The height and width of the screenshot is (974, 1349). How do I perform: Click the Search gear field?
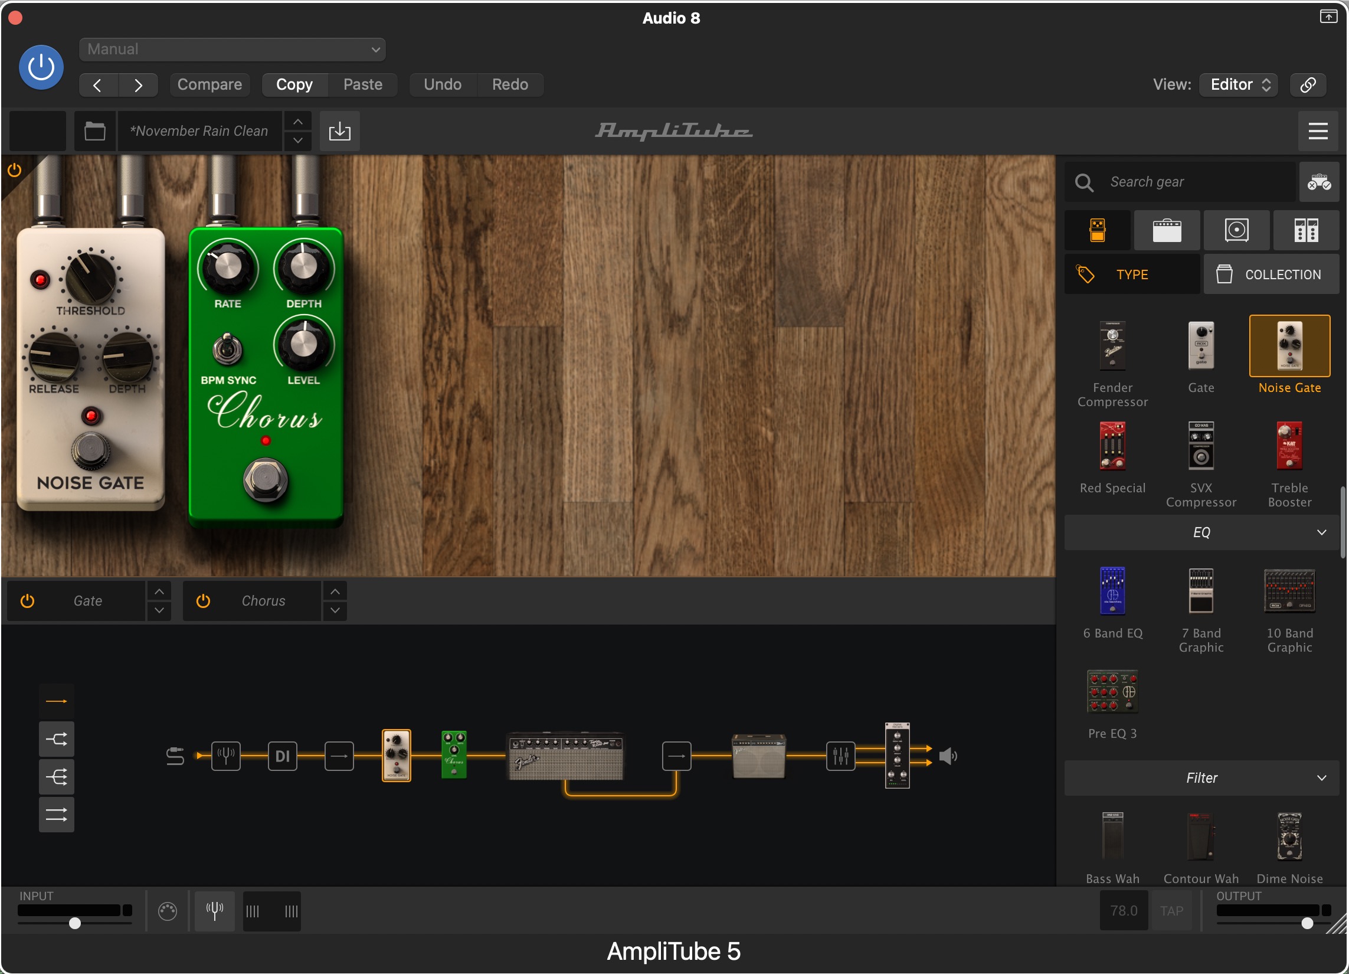pos(1180,182)
